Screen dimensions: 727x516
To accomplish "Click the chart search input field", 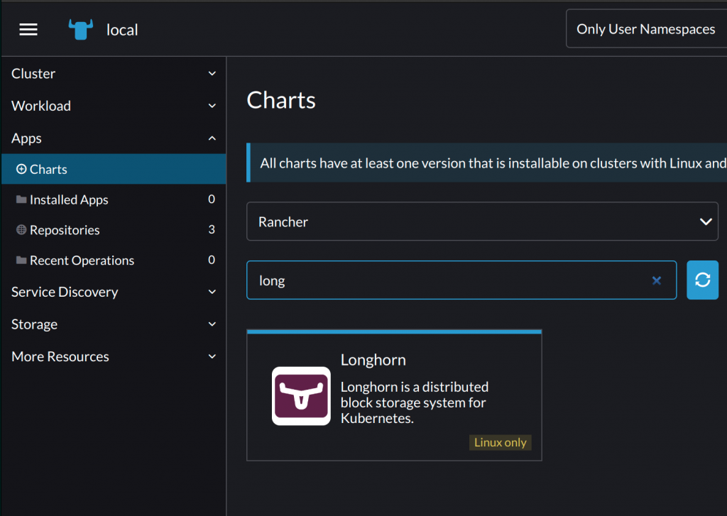I will [447, 280].
